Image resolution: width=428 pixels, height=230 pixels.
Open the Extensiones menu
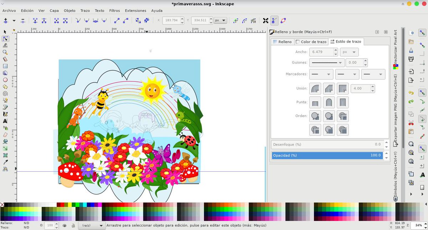coord(136,11)
